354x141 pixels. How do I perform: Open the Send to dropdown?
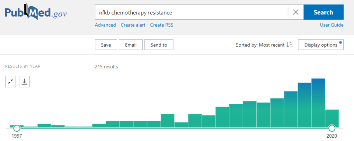[159, 45]
